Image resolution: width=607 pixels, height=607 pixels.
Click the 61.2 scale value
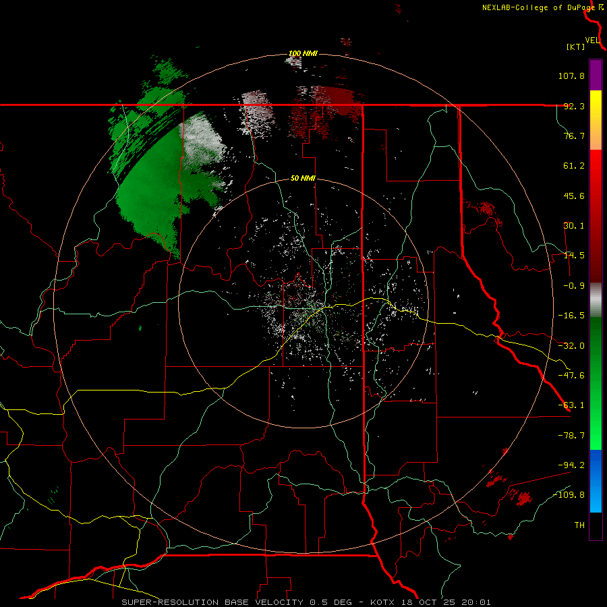pos(574,166)
